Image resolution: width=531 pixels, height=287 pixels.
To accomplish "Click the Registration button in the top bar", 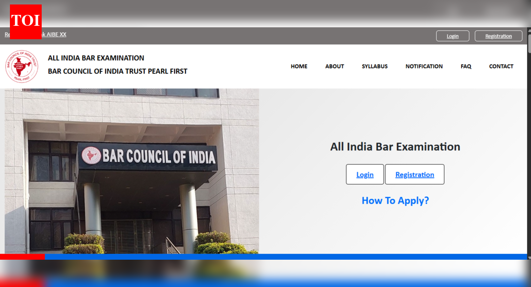I will click(x=498, y=35).
